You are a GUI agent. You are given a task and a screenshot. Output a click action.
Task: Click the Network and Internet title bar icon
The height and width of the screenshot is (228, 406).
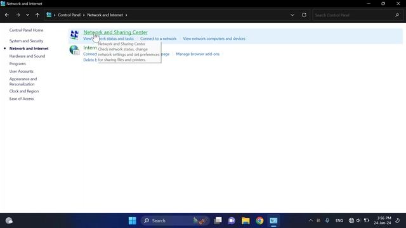[x=3, y=4]
